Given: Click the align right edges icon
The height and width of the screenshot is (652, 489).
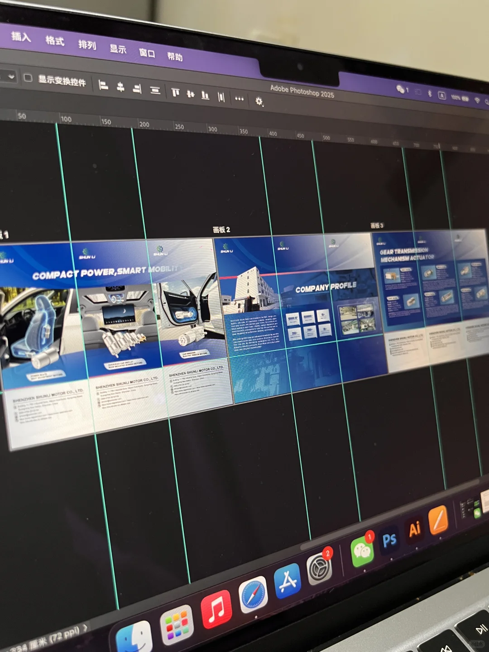Looking at the screenshot, I should [137, 89].
